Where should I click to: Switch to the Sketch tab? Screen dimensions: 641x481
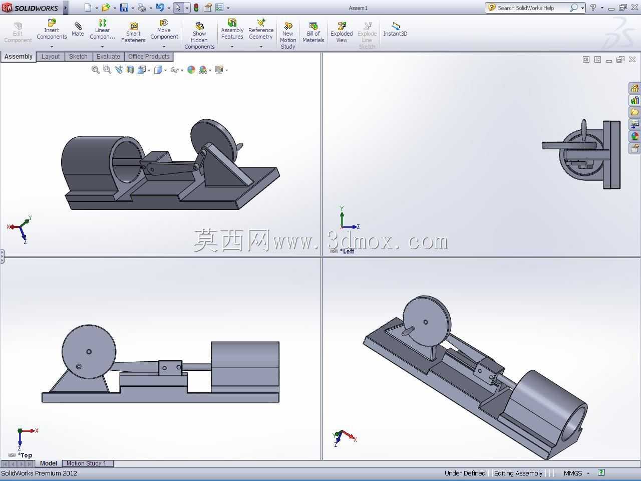click(x=78, y=57)
